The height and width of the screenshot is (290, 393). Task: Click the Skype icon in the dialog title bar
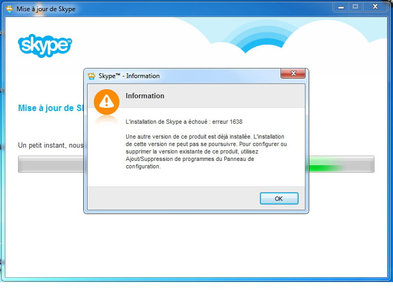click(x=91, y=76)
